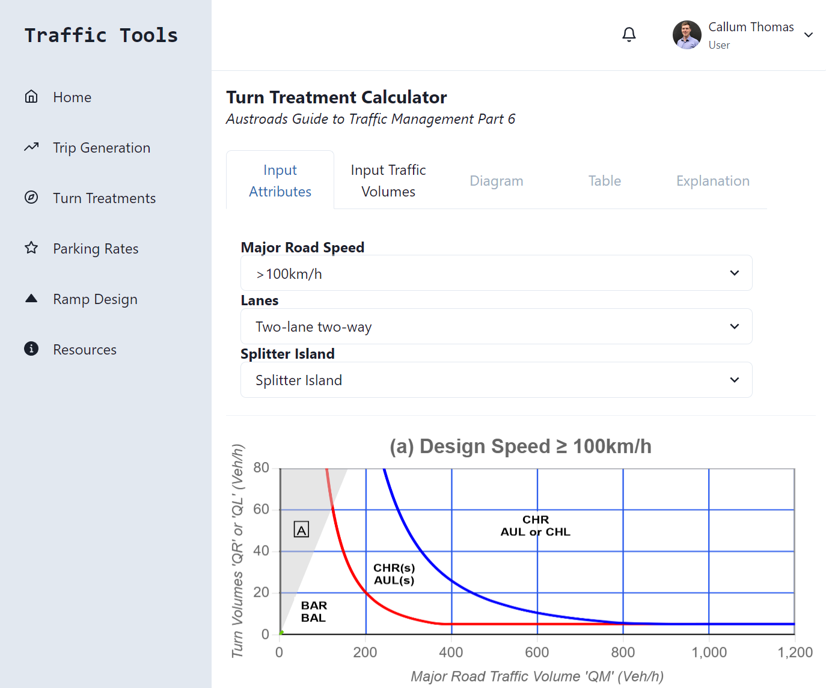Click the green data point at chart origin

(281, 633)
